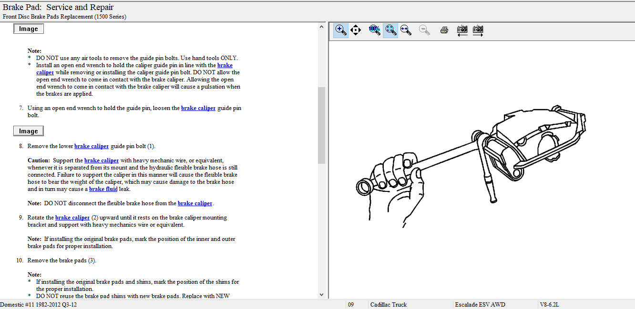This screenshot has height=309, width=635.
Task: Click the scroll down arrow in text pane
Action: click(321, 295)
